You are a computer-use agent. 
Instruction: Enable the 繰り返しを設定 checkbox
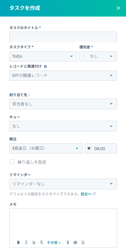12,161
